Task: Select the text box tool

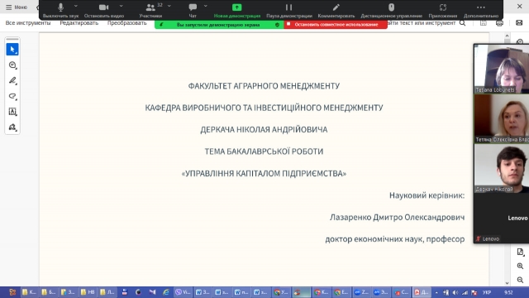Action: [12, 112]
